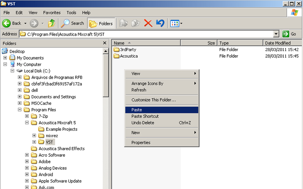The image size is (303, 189).
Task: Open the Help menu
Action: 86,12
